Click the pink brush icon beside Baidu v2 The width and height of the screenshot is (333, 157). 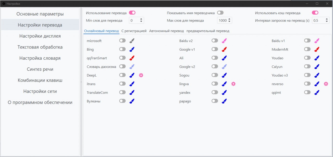[x=224, y=41]
